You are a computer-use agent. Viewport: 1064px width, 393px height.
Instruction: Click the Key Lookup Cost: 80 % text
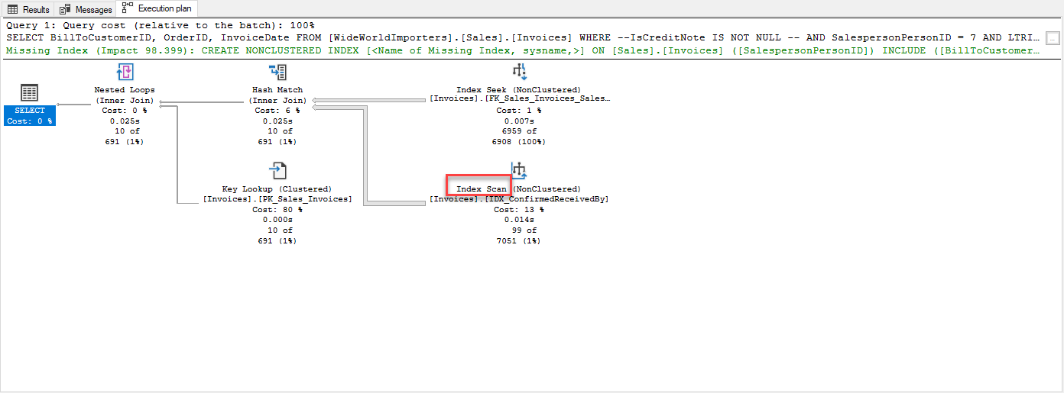click(277, 210)
